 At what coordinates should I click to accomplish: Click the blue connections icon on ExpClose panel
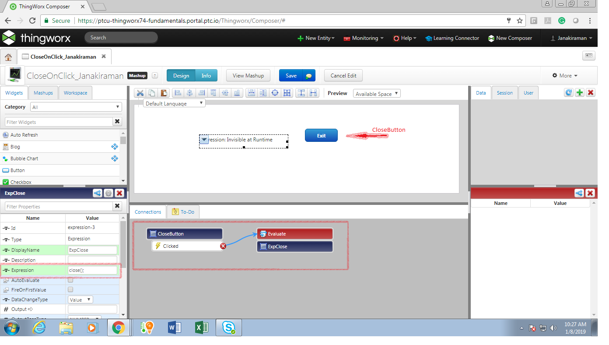(97, 193)
